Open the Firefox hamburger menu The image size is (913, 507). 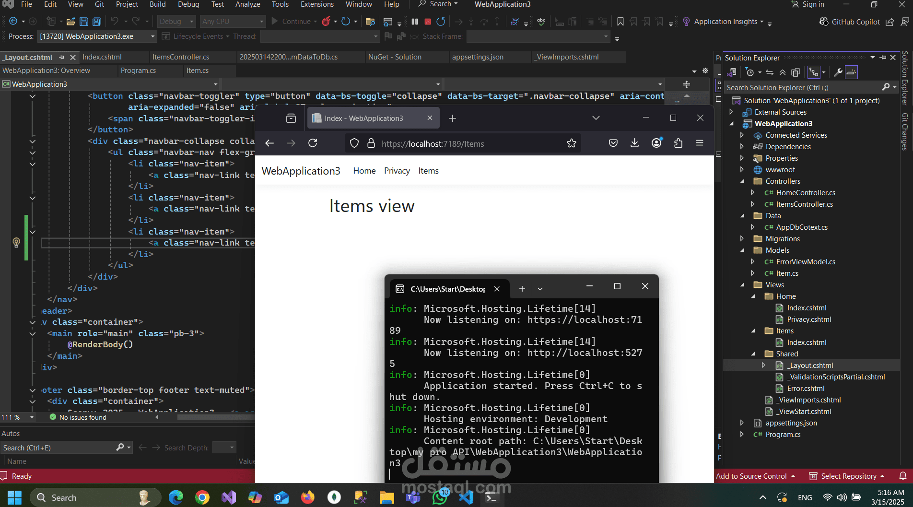[x=700, y=143]
